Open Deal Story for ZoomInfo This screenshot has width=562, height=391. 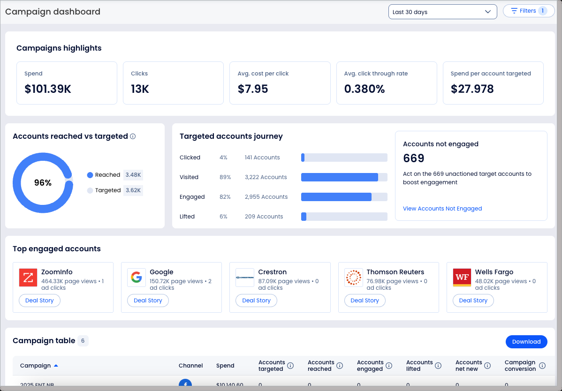point(39,301)
